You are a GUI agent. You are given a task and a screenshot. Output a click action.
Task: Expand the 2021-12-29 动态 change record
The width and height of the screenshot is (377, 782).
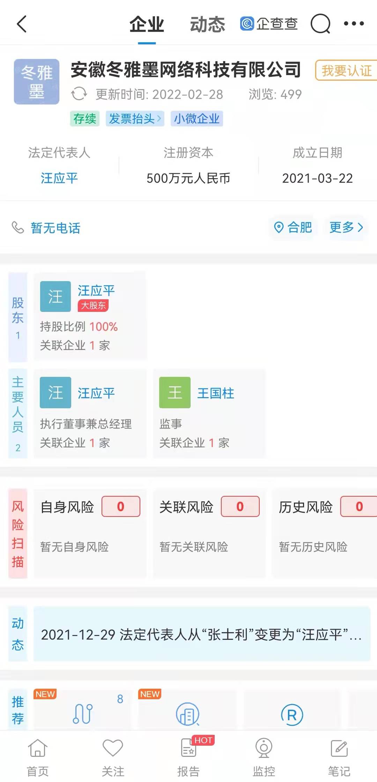(x=201, y=634)
